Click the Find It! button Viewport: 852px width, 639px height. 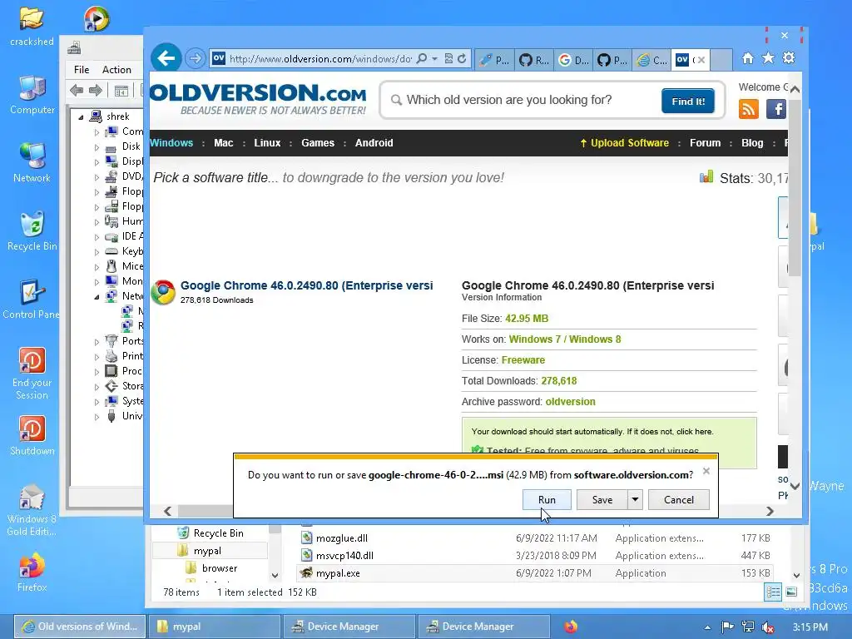pyautogui.click(x=688, y=101)
